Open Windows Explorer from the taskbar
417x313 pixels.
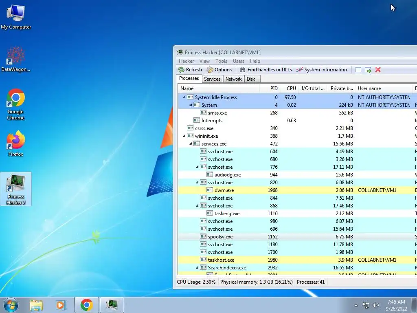click(36, 305)
